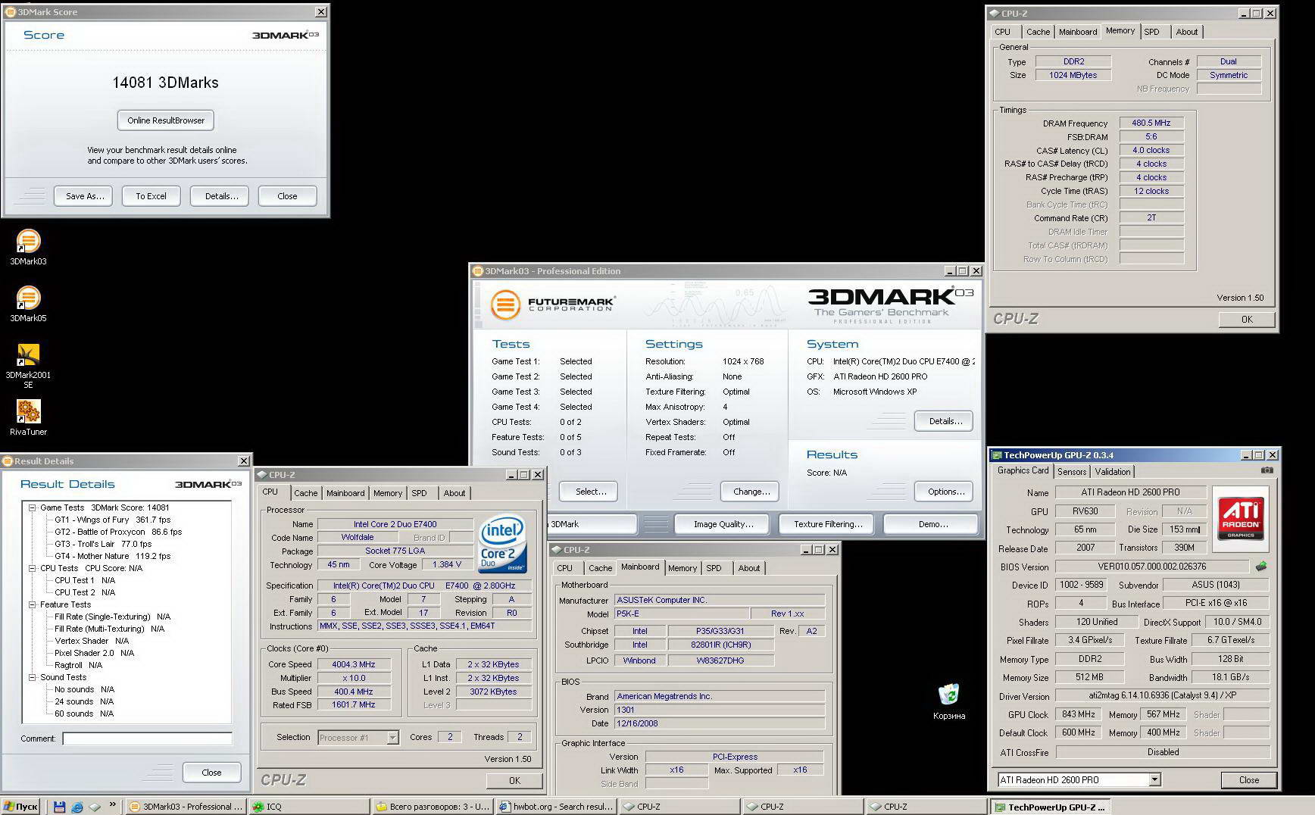Click the Online ResultBrowser button
The image size is (1315, 815).
166,120
